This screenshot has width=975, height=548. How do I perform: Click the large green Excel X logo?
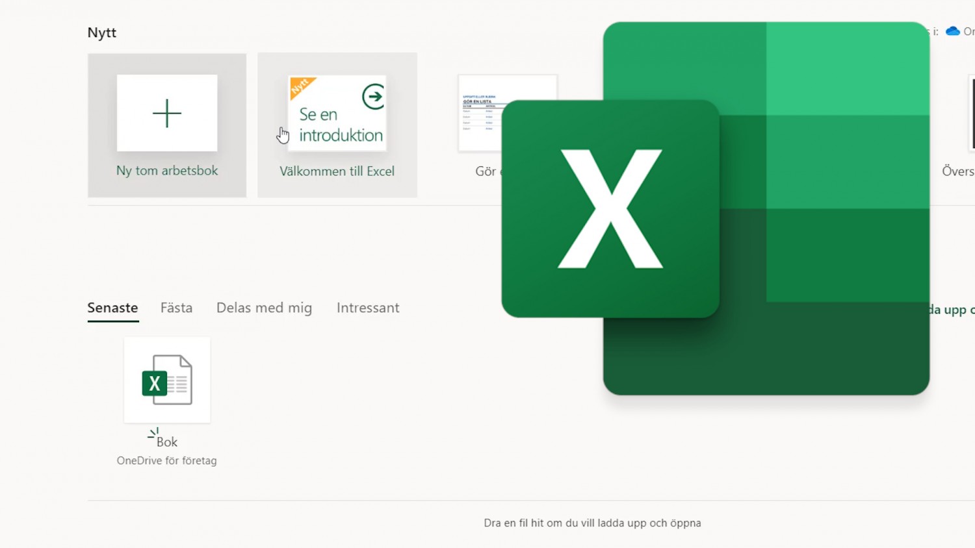pyautogui.click(x=610, y=208)
